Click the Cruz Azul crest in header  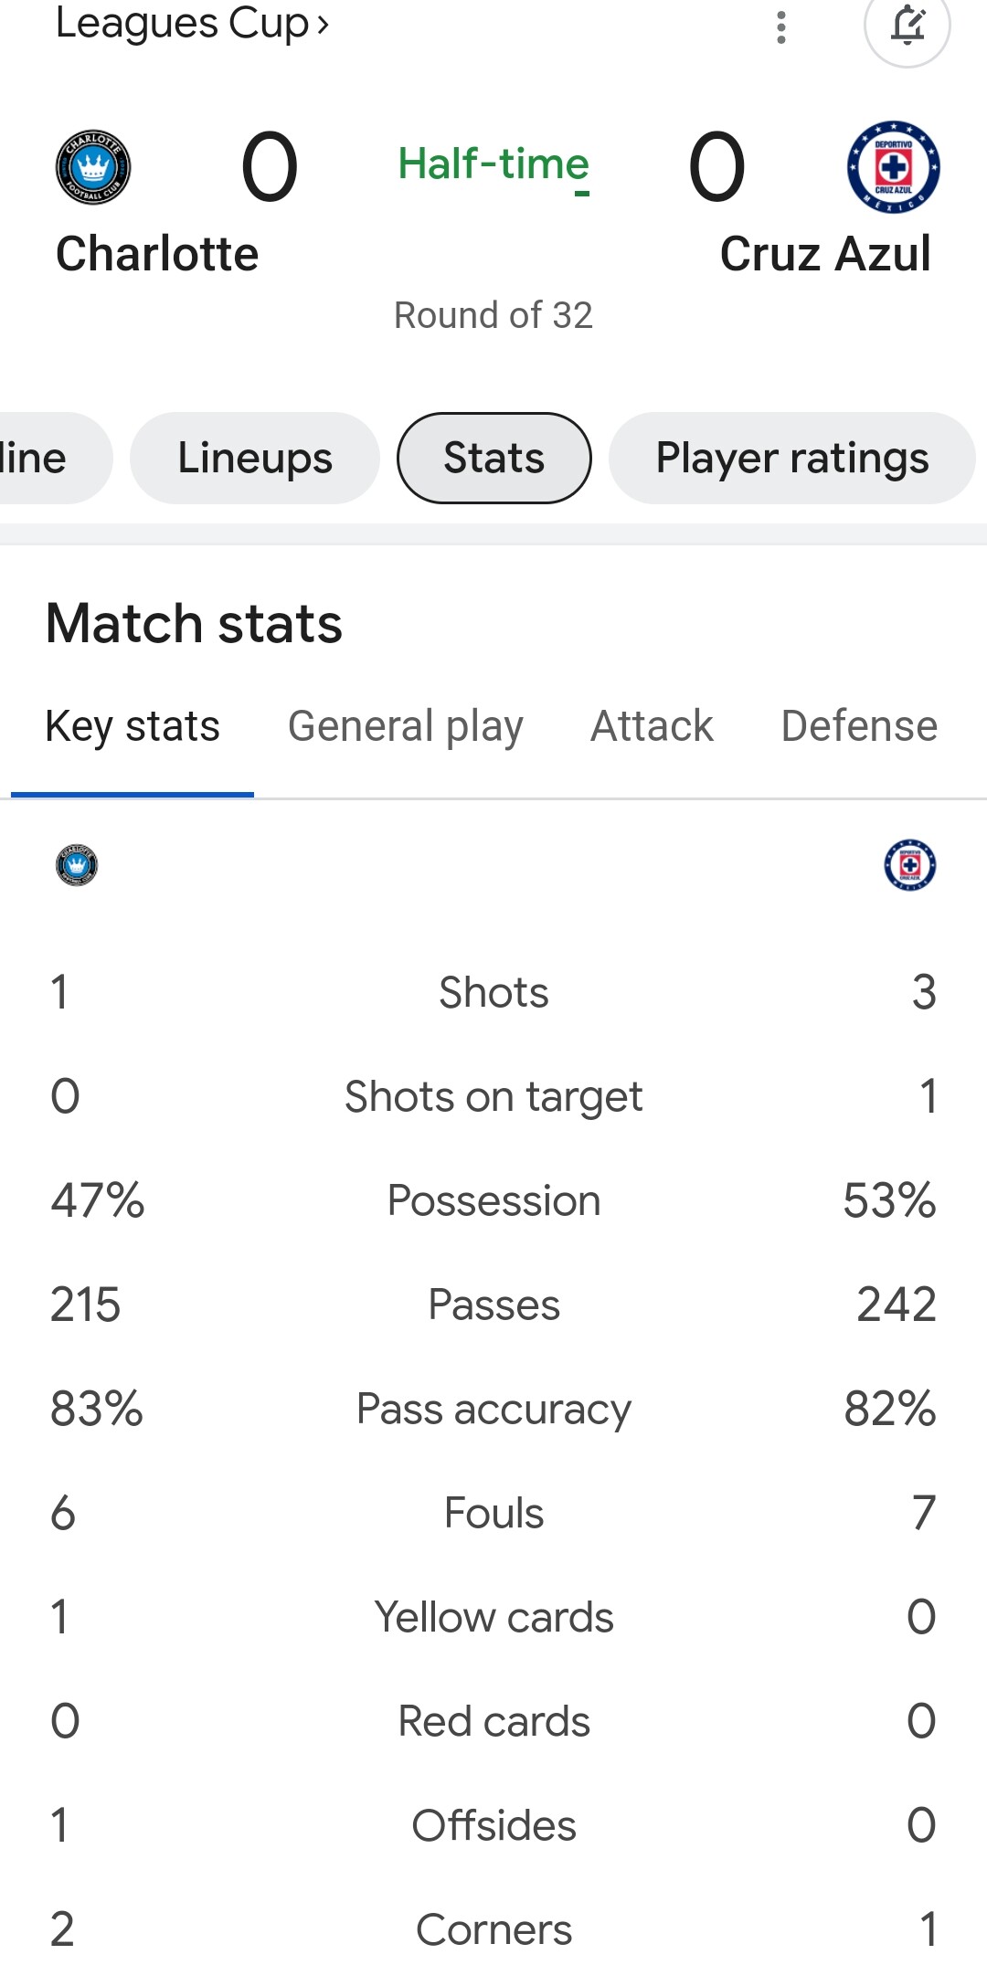pyautogui.click(x=893, y=167)
